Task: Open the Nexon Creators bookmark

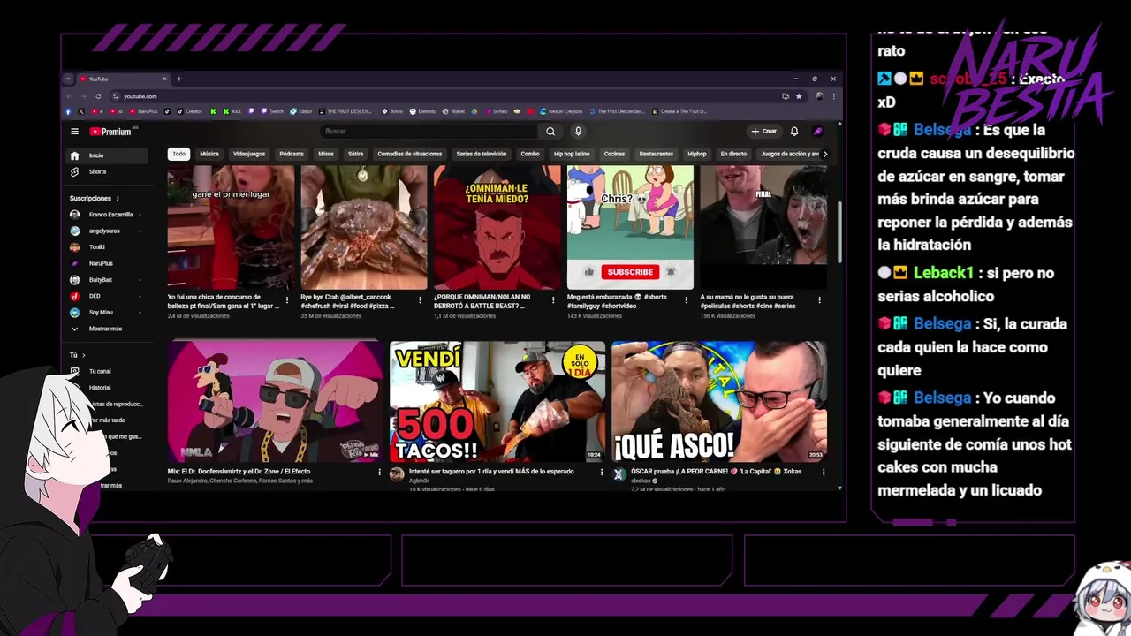Action: [x=562, y=111]
